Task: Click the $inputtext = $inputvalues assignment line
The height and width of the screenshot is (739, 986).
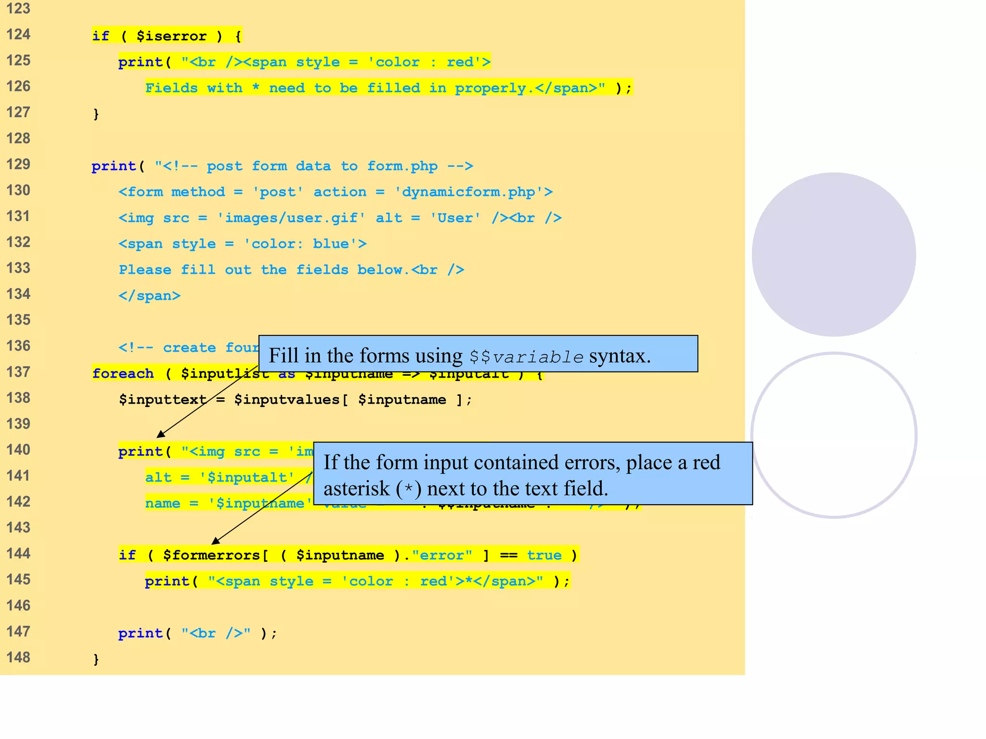Action: tap(296, 400)
